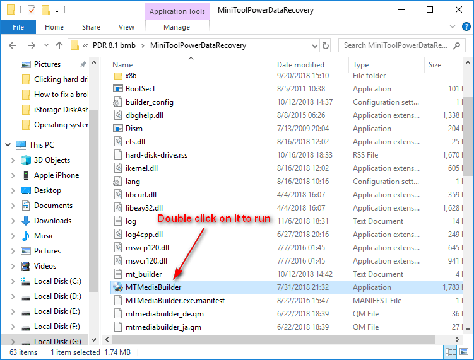Click the hard-disk-drive.rss file icon
Screen dimensions: 474x360
coord(117,155)
